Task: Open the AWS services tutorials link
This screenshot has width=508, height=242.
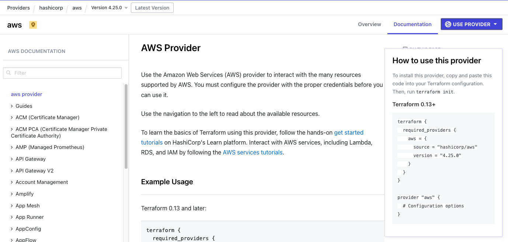Action: point(253,152)
